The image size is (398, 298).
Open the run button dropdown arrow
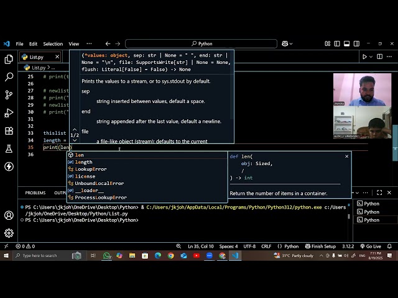tap(371, 56)
